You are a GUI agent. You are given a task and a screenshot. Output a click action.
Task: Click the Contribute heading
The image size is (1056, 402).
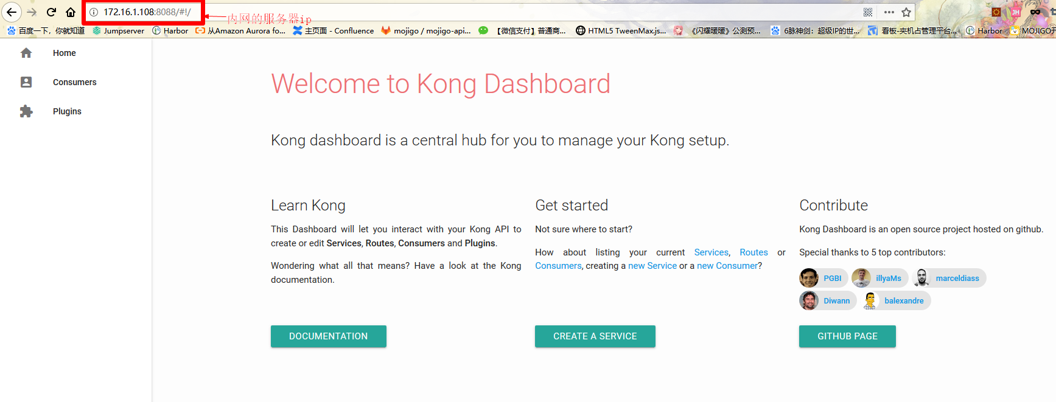[x=833, y=206]
